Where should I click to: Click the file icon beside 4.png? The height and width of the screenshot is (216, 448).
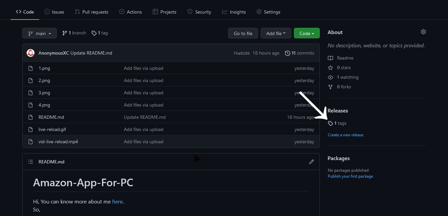click(31, 105)
